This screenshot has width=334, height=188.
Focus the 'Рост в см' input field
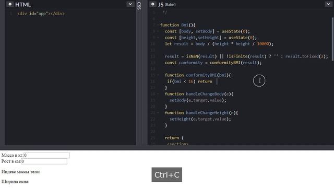click(44, 161)
